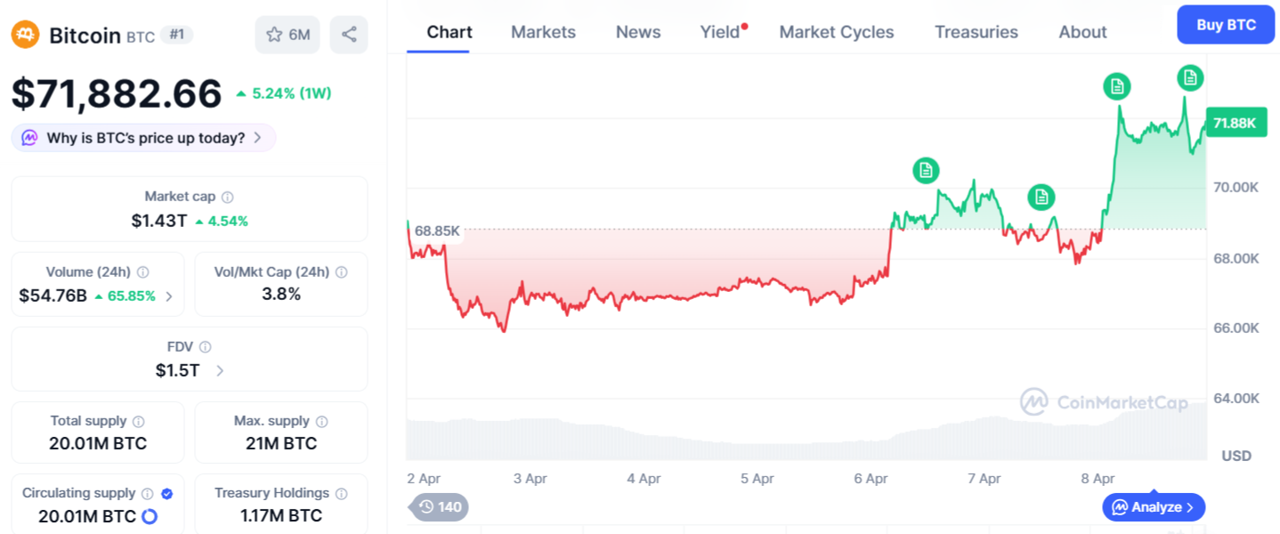Expand the FDV details chevron
Viewport: 1280px width, 534px height.
[219, 371]
